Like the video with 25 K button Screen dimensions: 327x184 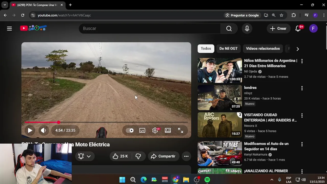click(x=120, y=156)
